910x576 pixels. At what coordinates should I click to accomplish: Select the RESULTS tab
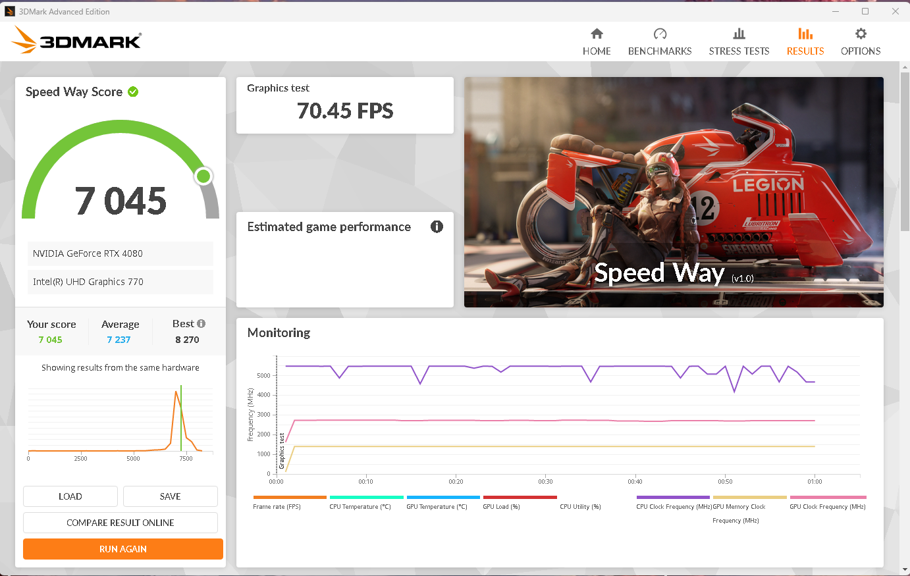point(805,41)
